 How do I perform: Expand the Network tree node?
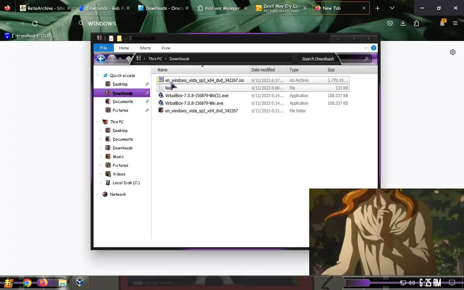pyautogui.click(x=98, y=194)
